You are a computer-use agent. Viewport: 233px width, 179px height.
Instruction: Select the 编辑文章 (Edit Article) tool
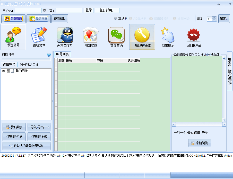coord(39,36)
